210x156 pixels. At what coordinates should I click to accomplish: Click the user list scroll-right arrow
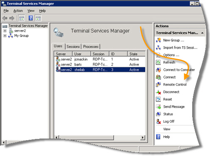click(142, 137)
